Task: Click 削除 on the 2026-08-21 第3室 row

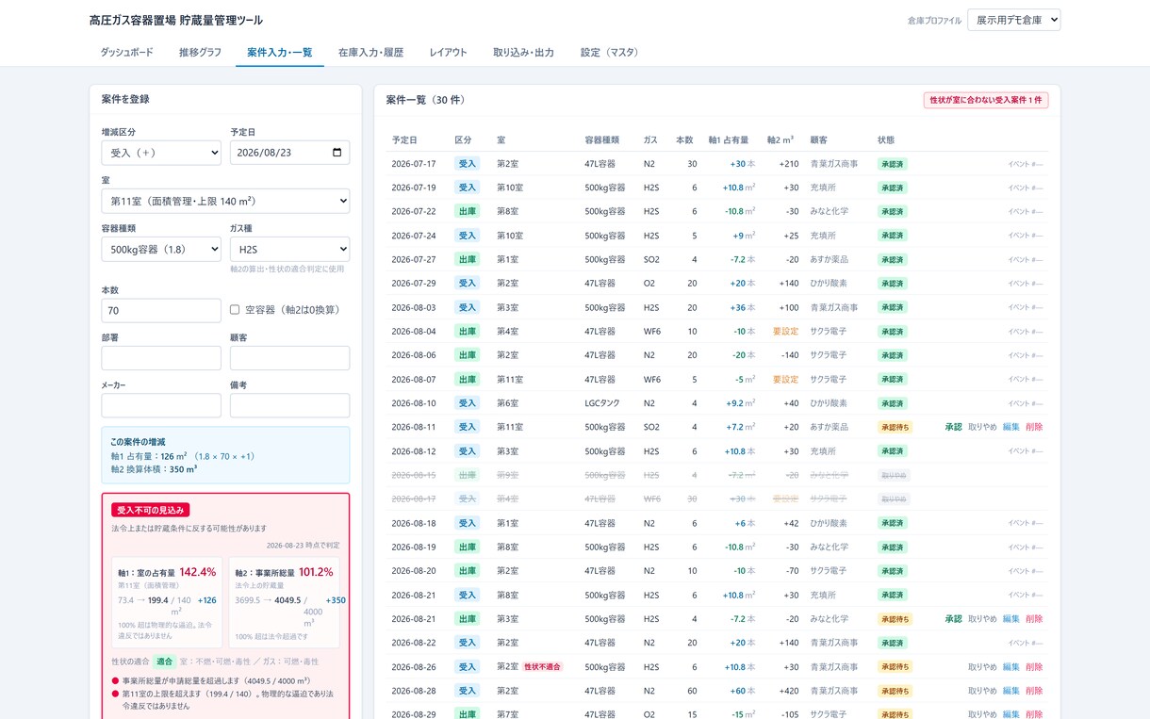Action: click(1034, 619)
